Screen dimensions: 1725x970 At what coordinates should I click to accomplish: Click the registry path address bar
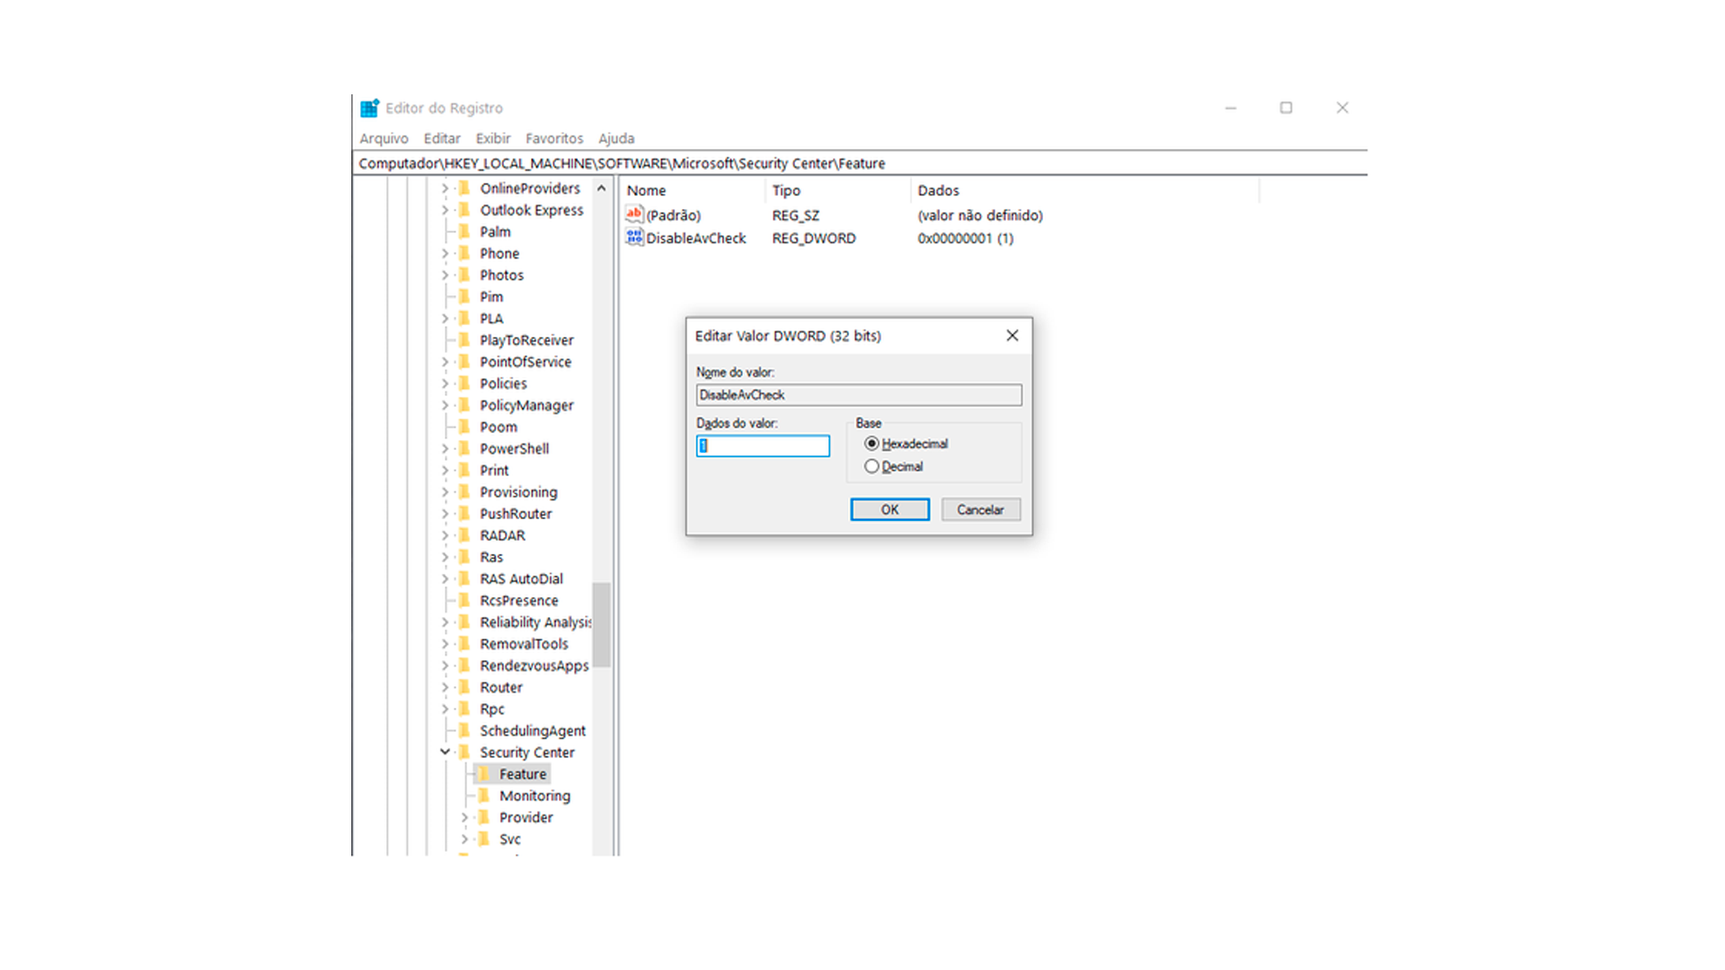click(860, 163)
